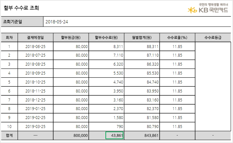Click the monthly total 81,580
233x143 pixels.
pos(153,118)
